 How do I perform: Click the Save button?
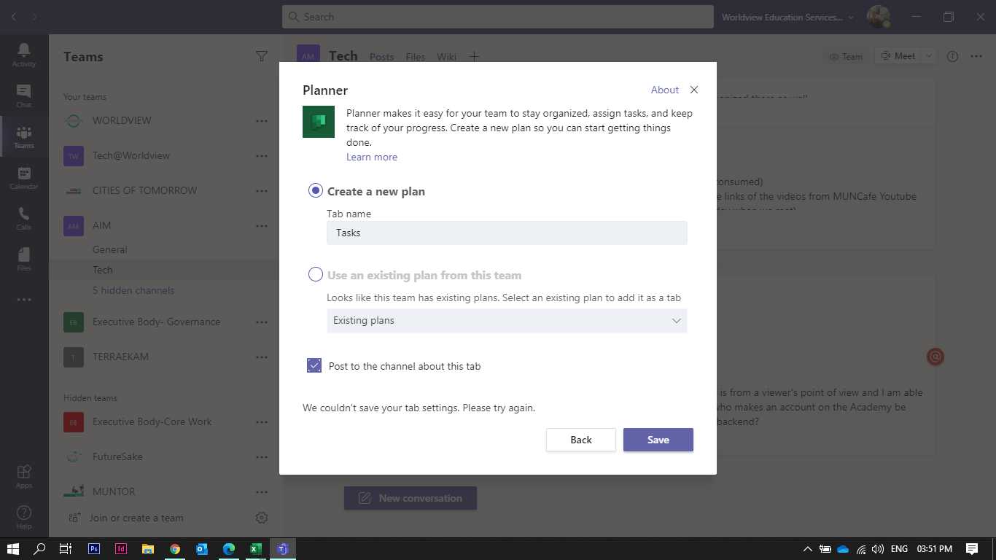pyautogui.click(x=658, y=440)
